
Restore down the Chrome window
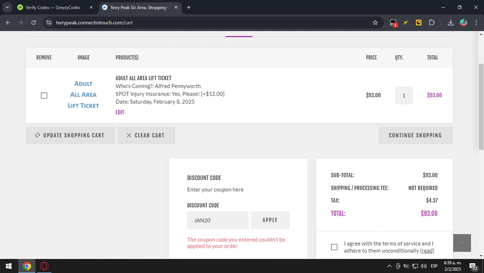point(459,7)
